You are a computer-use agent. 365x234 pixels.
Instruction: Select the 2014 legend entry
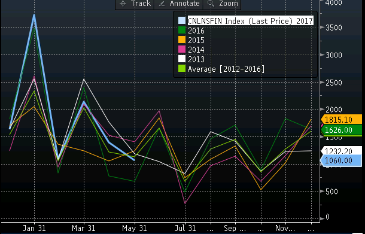coord(196,50)
